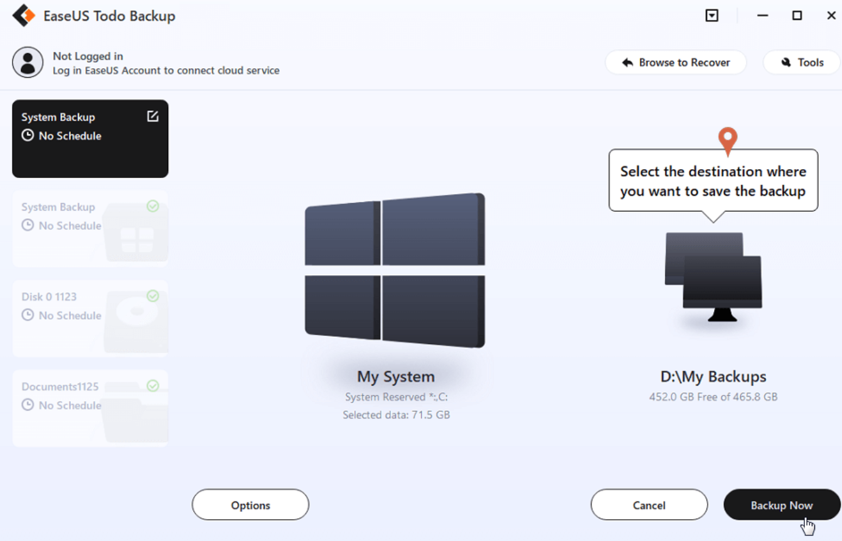
Task: Open the backup Options dialog
Action: 250,505
